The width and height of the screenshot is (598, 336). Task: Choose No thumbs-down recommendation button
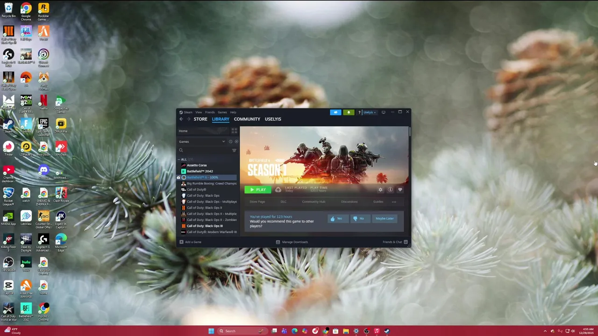coord(360,218)
